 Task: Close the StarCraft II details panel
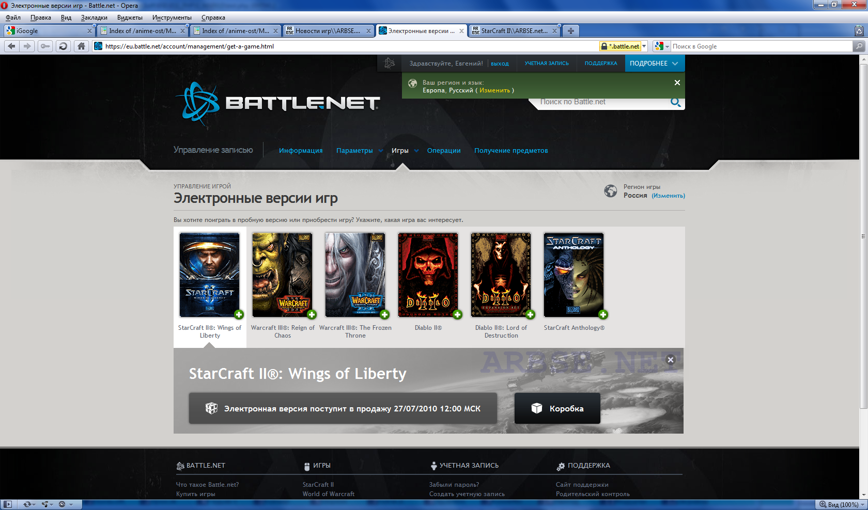pos(671,360)
